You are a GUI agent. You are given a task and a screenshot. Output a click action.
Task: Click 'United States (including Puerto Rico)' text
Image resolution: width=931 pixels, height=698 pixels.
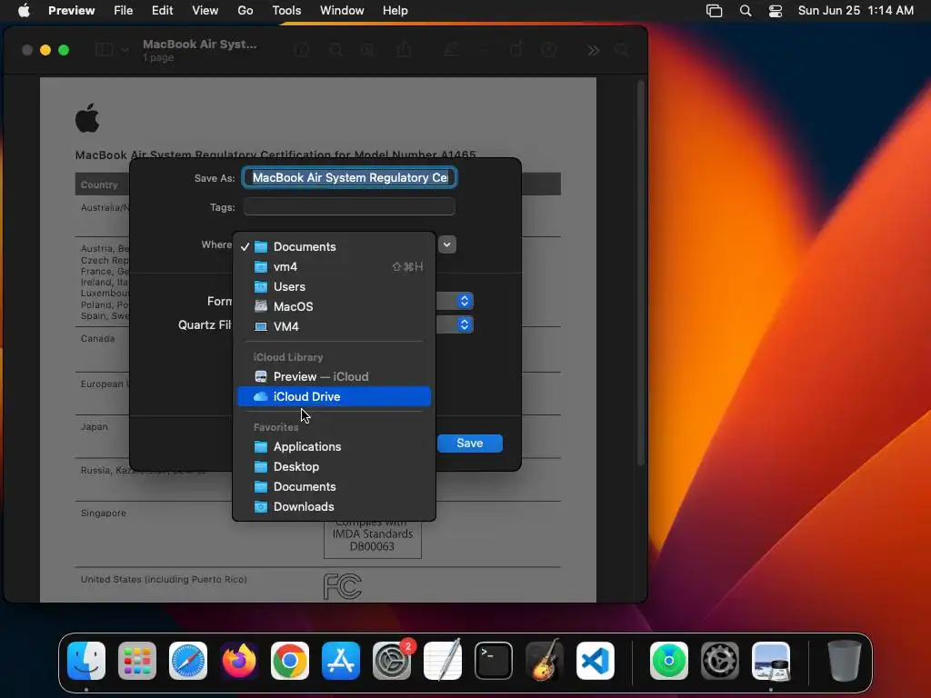(x=164, y=579)
